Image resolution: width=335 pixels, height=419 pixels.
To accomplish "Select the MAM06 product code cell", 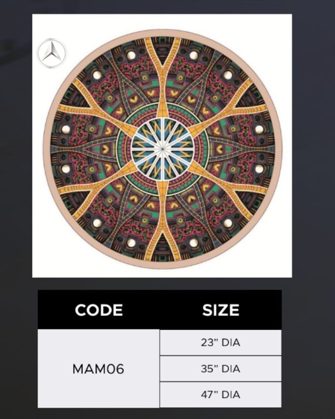I will click(x=98, y=369).
